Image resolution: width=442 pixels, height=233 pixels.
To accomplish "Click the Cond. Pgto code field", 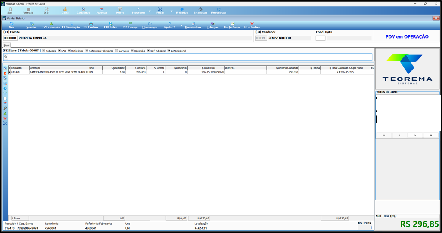I will 321,38.
